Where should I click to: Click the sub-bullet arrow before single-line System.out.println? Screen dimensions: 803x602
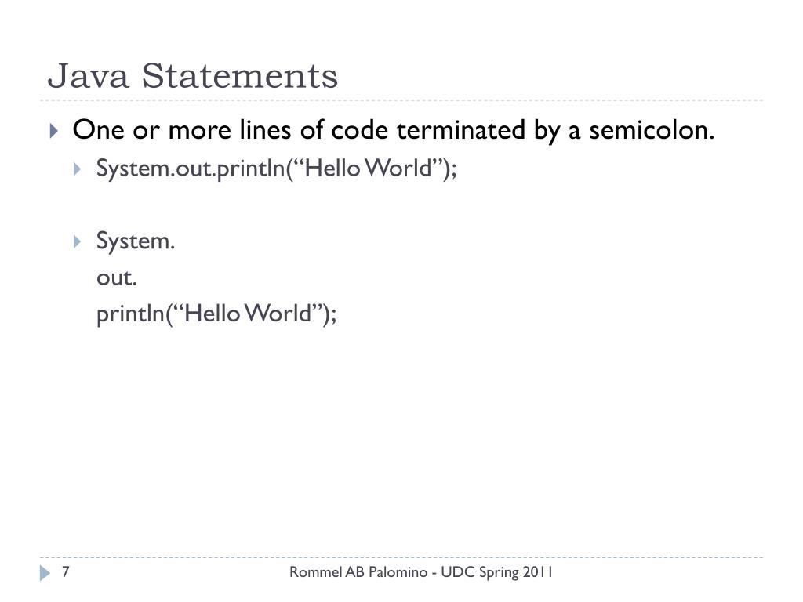[77, 169]
